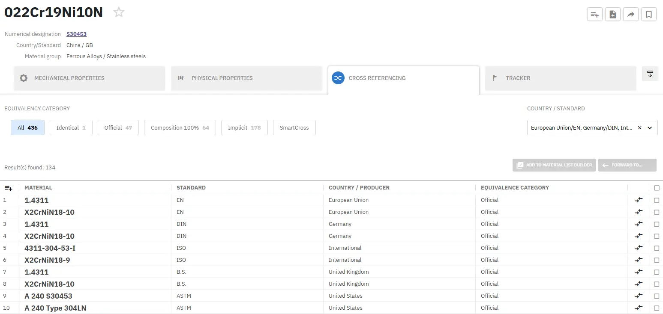
Task: Check the box for A 240 S30453
Action: [x=657, y=296]
